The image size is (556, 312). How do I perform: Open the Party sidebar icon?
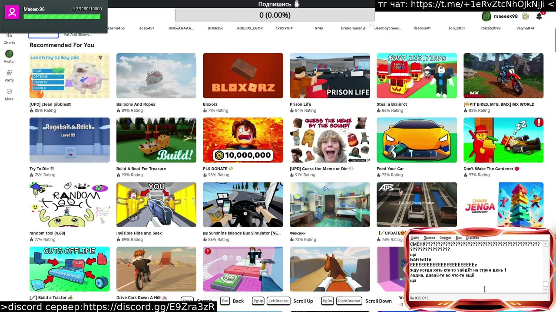(9, 73)
